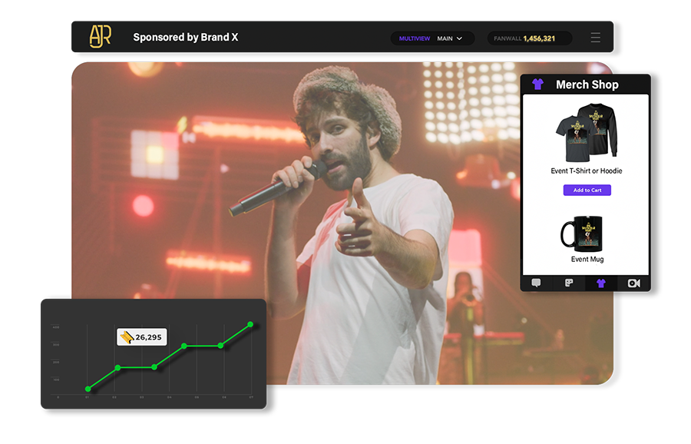
Task: Open the FANWALL counter pill
Action: click(x=529, y=38)
